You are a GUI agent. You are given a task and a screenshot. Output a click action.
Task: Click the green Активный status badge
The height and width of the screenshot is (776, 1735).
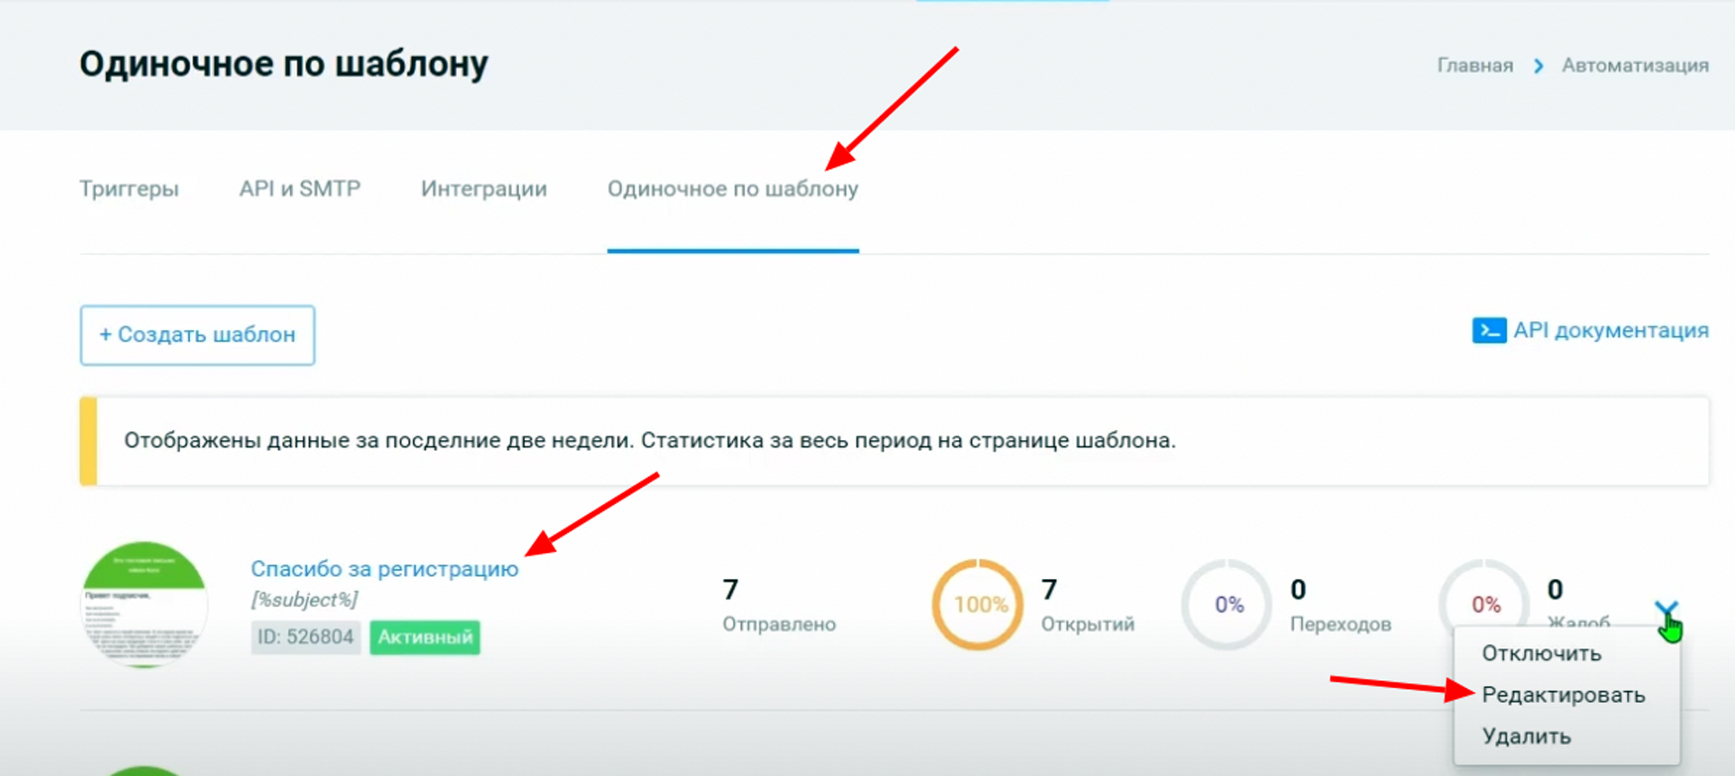click(425, 638)
